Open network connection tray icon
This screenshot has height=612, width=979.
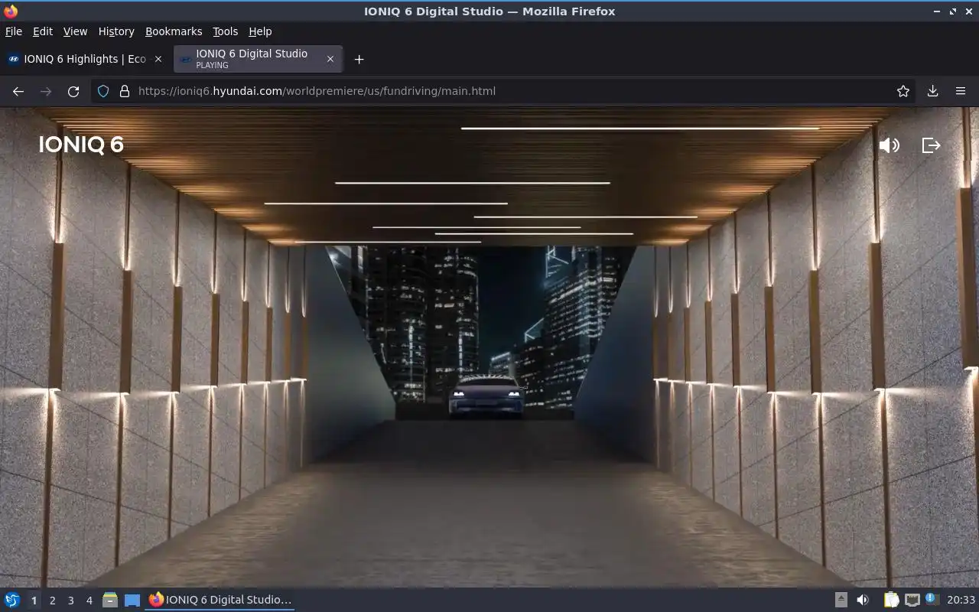(912, 600)
